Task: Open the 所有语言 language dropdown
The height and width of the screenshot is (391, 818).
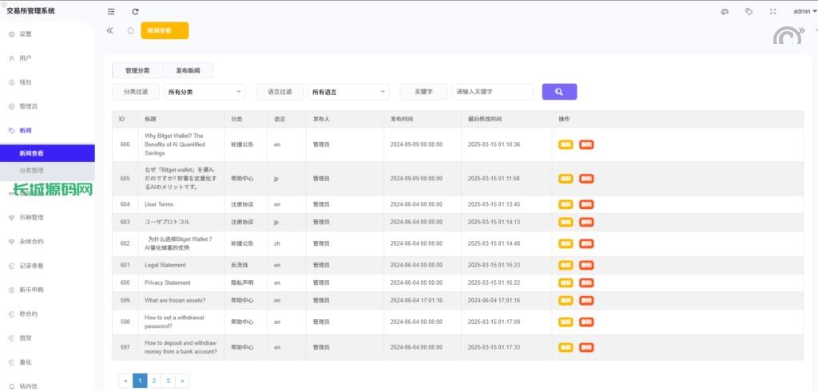Action: point(348,92)
